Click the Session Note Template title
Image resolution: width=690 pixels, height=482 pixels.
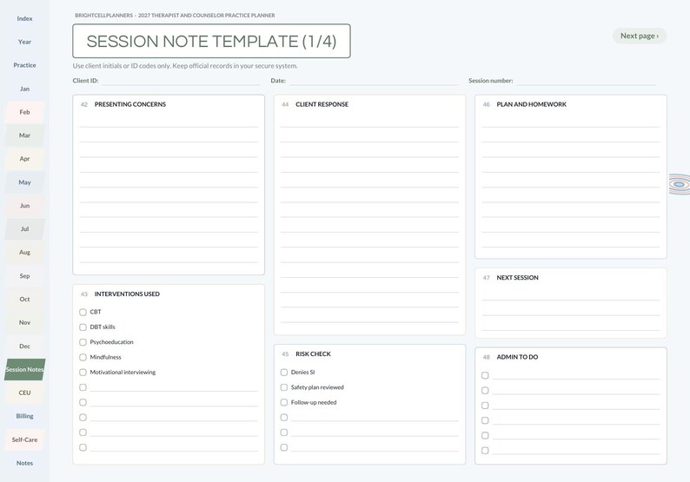coord(211,42)
